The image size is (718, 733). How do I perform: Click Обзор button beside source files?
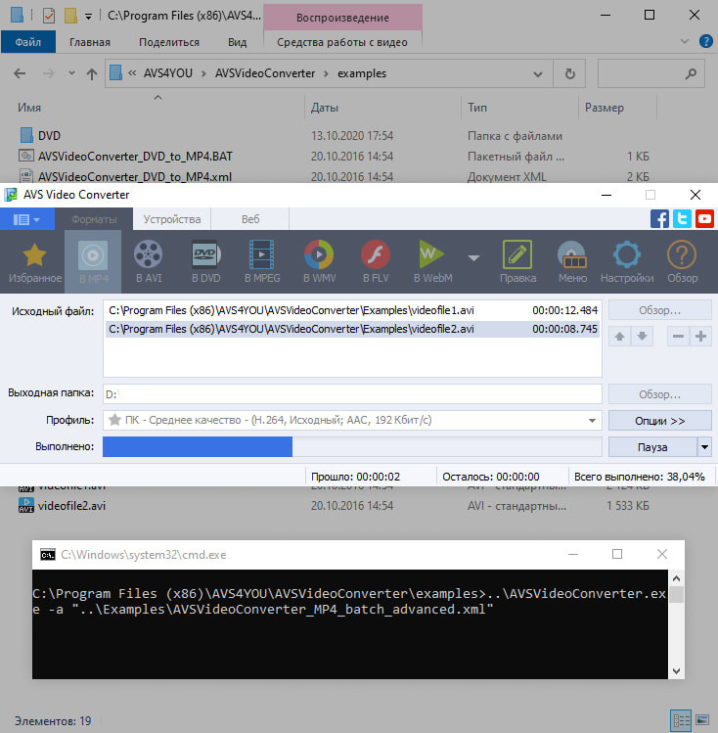pos(659,310)
